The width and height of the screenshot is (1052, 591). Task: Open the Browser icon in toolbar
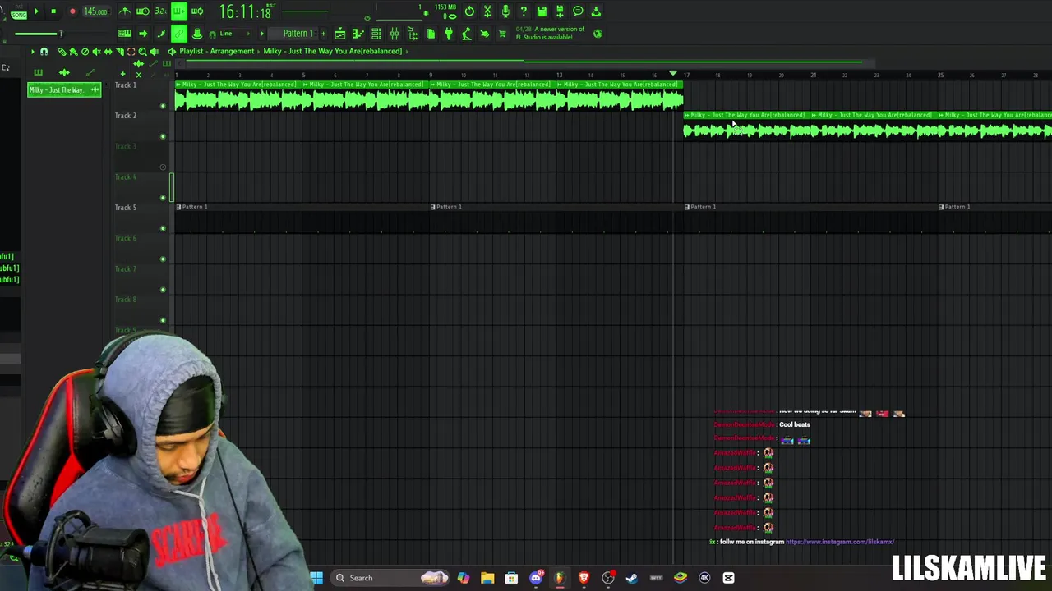point(413,34)
